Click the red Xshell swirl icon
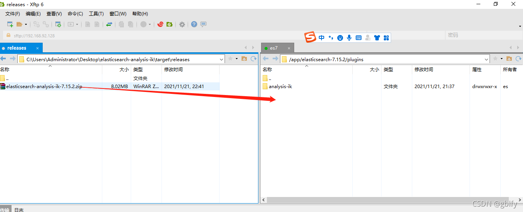The width and height of the screenshot is (523, 212). [x=160, y=24]
